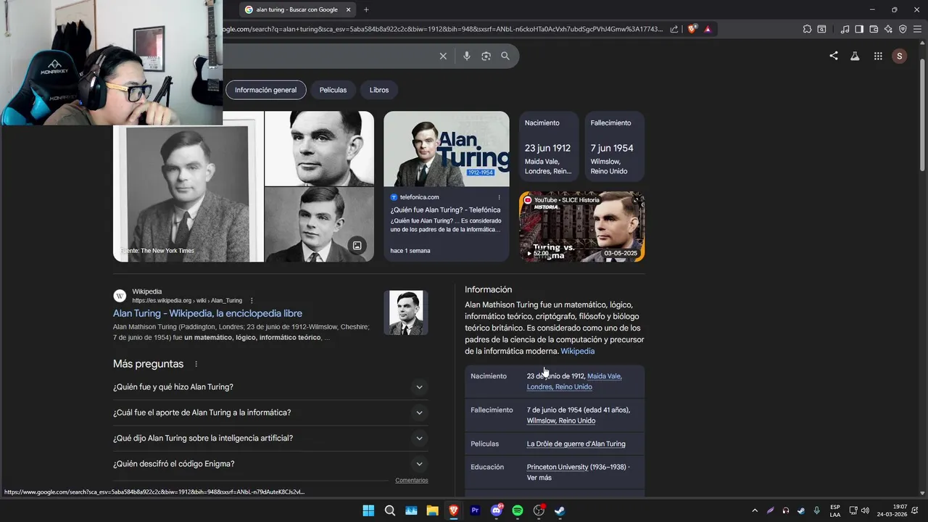Open the taskbar volume icon
928x522 pixels.
(x=865, y=510)
